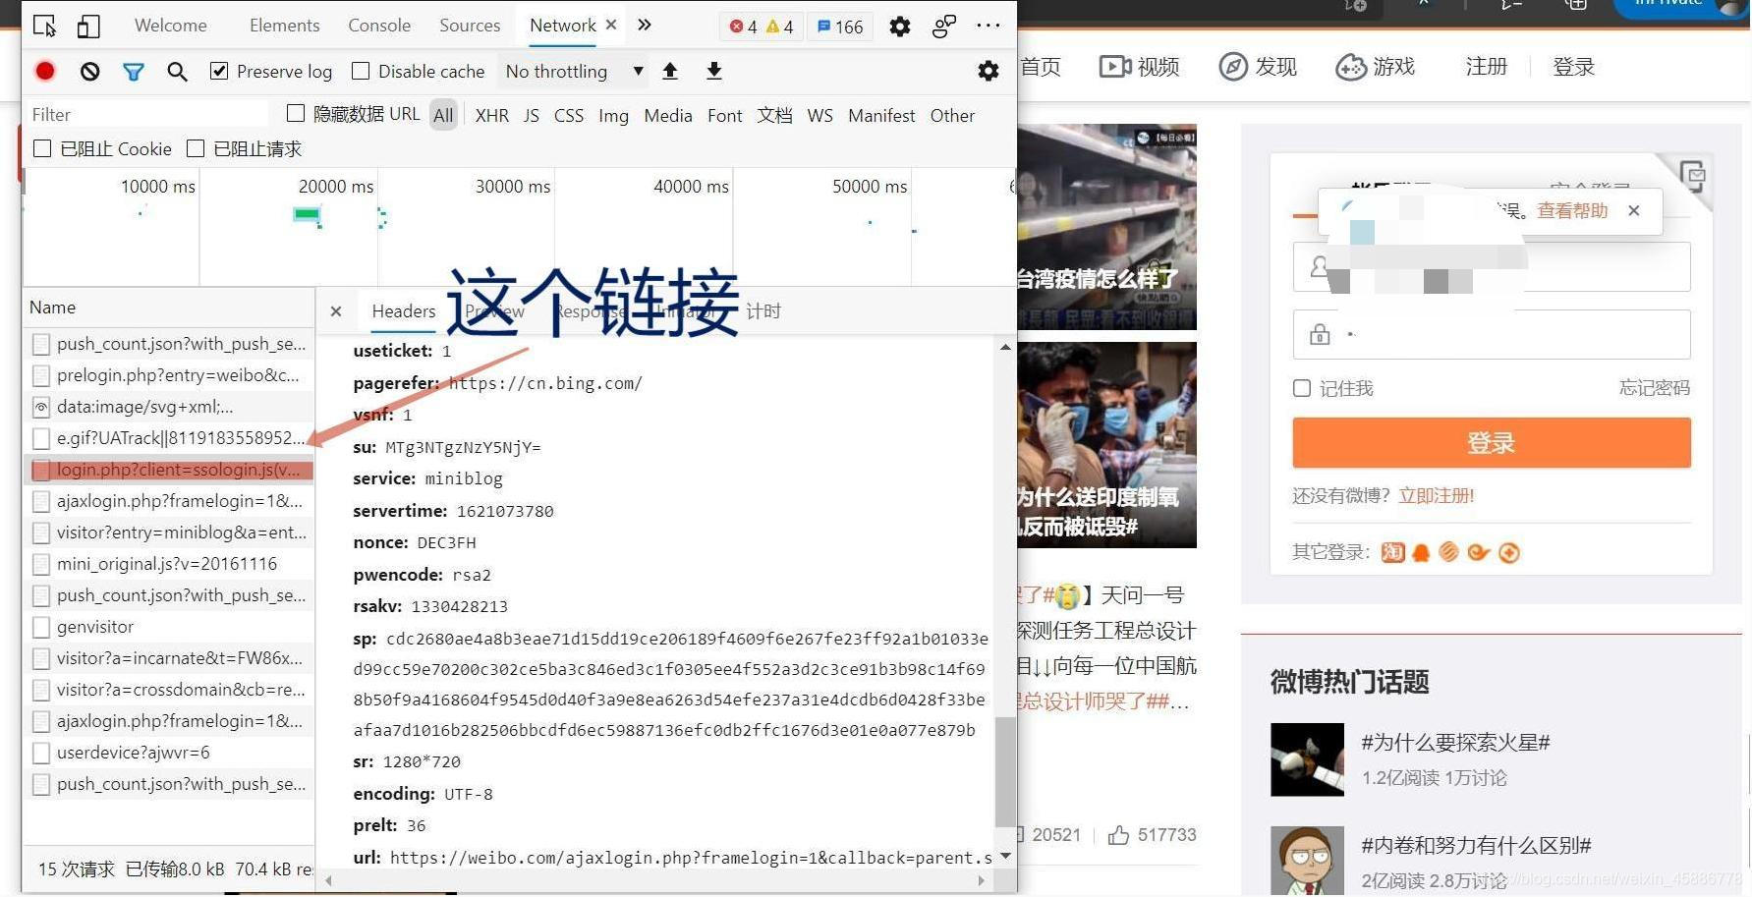Click the 忘记密码 link
This screenshot has width=1752, height=897.
[1655, 388]
